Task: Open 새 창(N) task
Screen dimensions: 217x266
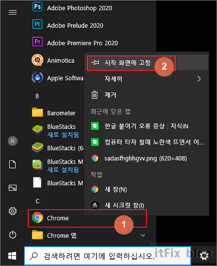Action: tap(147, 189)
